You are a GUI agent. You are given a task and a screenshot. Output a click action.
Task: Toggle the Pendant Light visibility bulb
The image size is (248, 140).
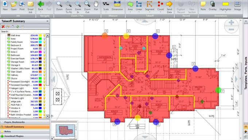pyautogui.click(x=44, y=98)
